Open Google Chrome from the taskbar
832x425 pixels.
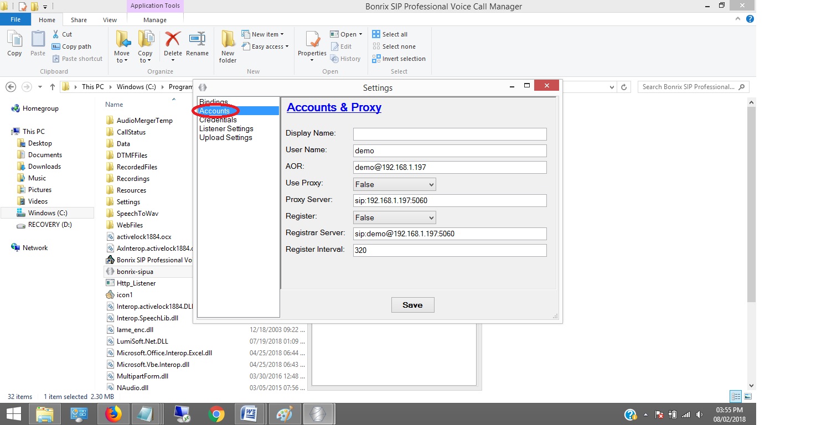(x=216, y=414)
